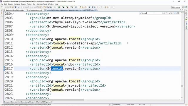188x106 pixels.
Task: Open the Debug launch dropdown arrow
Action: point(57,7)
